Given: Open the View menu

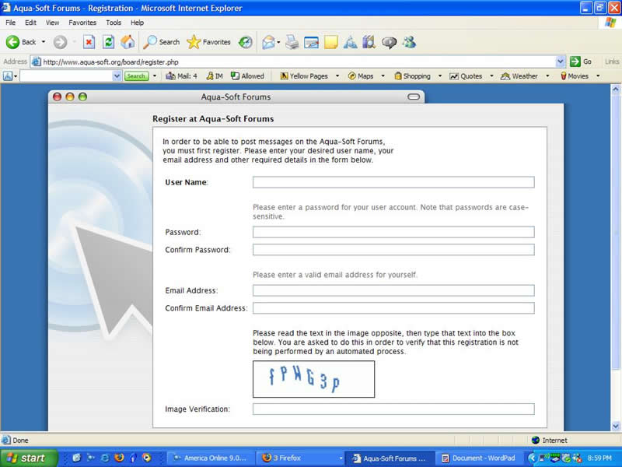Looking at the screenshot, I should pos(52,23).
